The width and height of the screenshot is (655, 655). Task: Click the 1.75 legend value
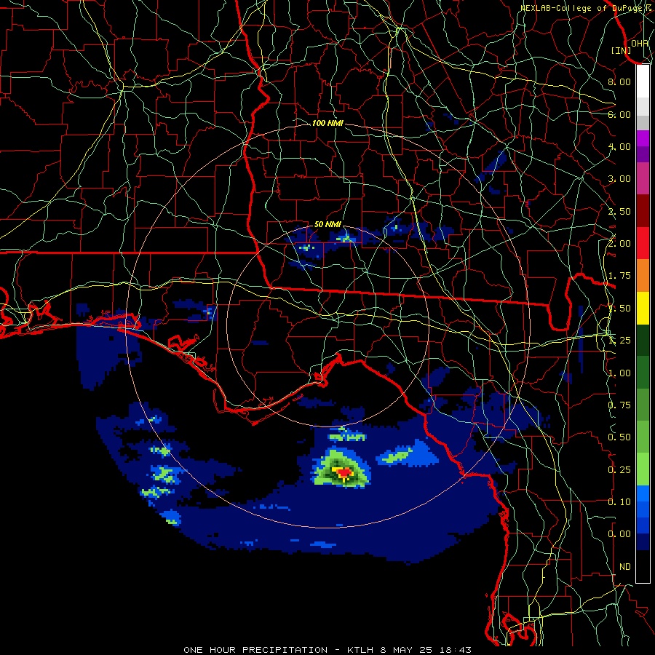619,276
